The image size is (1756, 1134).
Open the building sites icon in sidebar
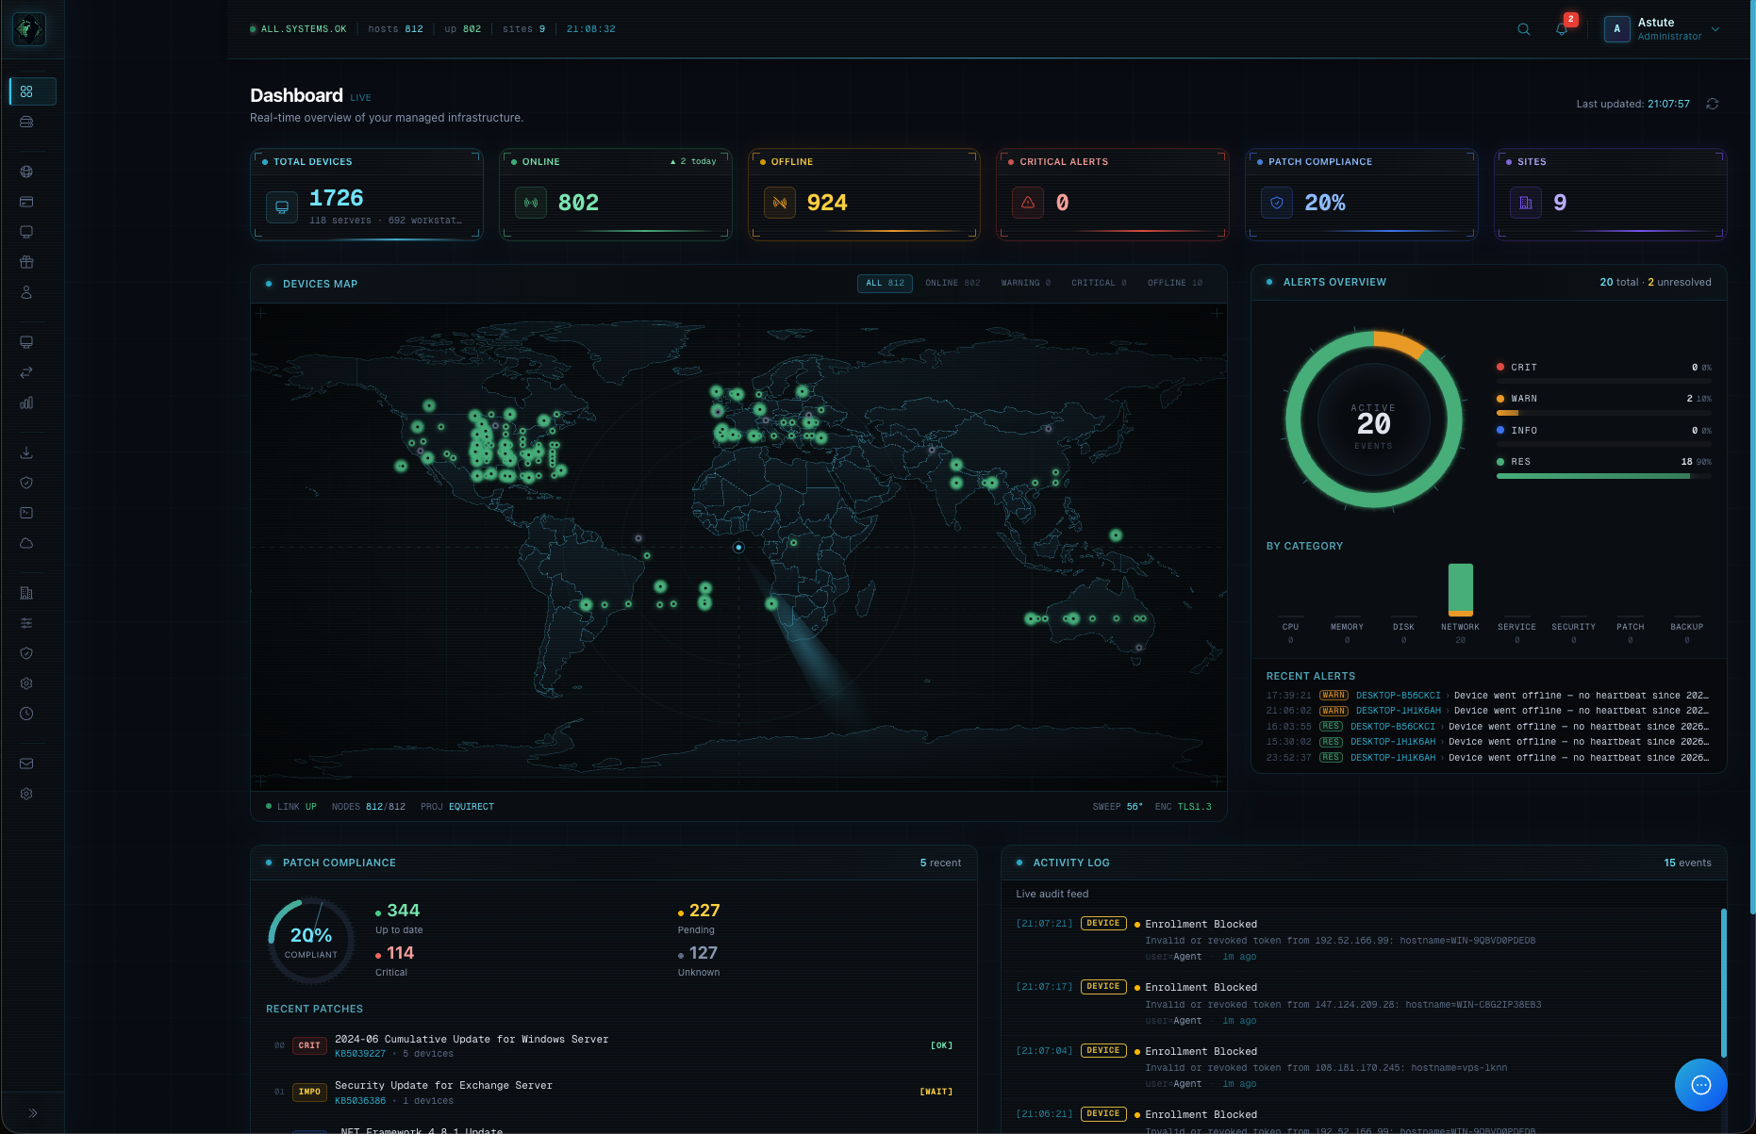coord(26,593)
